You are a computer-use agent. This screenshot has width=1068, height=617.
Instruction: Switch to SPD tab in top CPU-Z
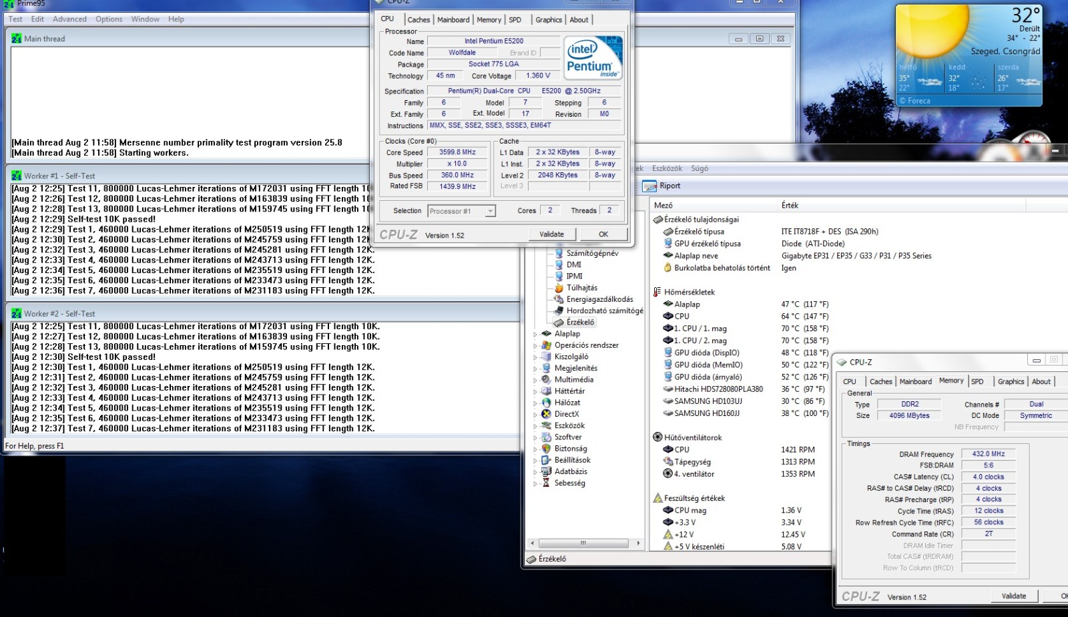tap(515, 19)
